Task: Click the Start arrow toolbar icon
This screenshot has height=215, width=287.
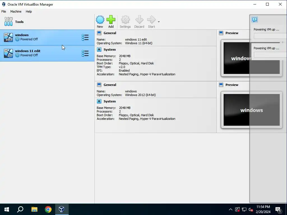Action: (151, 20)
